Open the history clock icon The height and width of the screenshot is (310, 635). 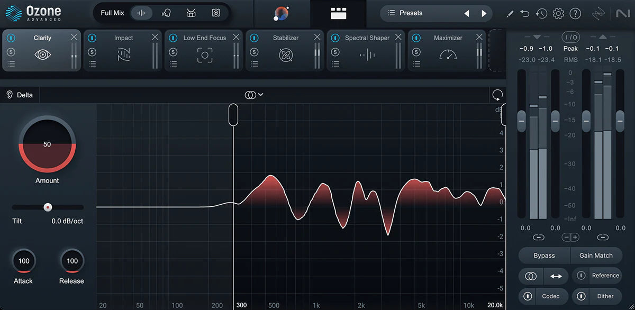point(541,13)
